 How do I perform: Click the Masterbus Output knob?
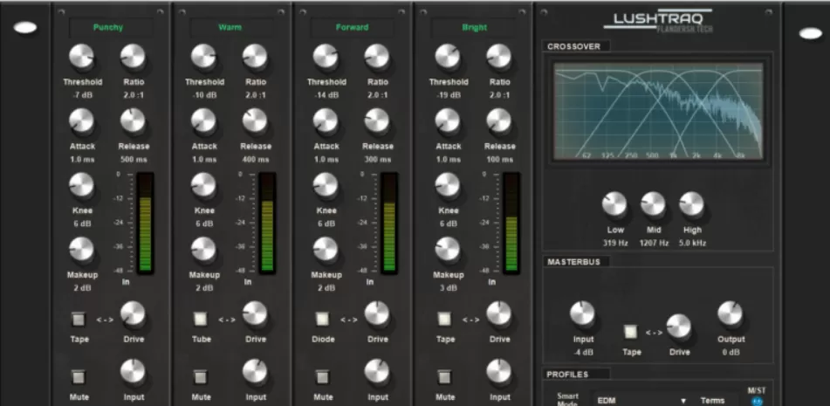pos(731,313)
